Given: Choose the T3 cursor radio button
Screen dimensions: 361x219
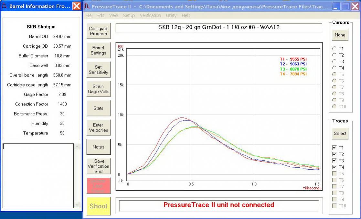Looking at the screenshot, I should coord(334,62).
